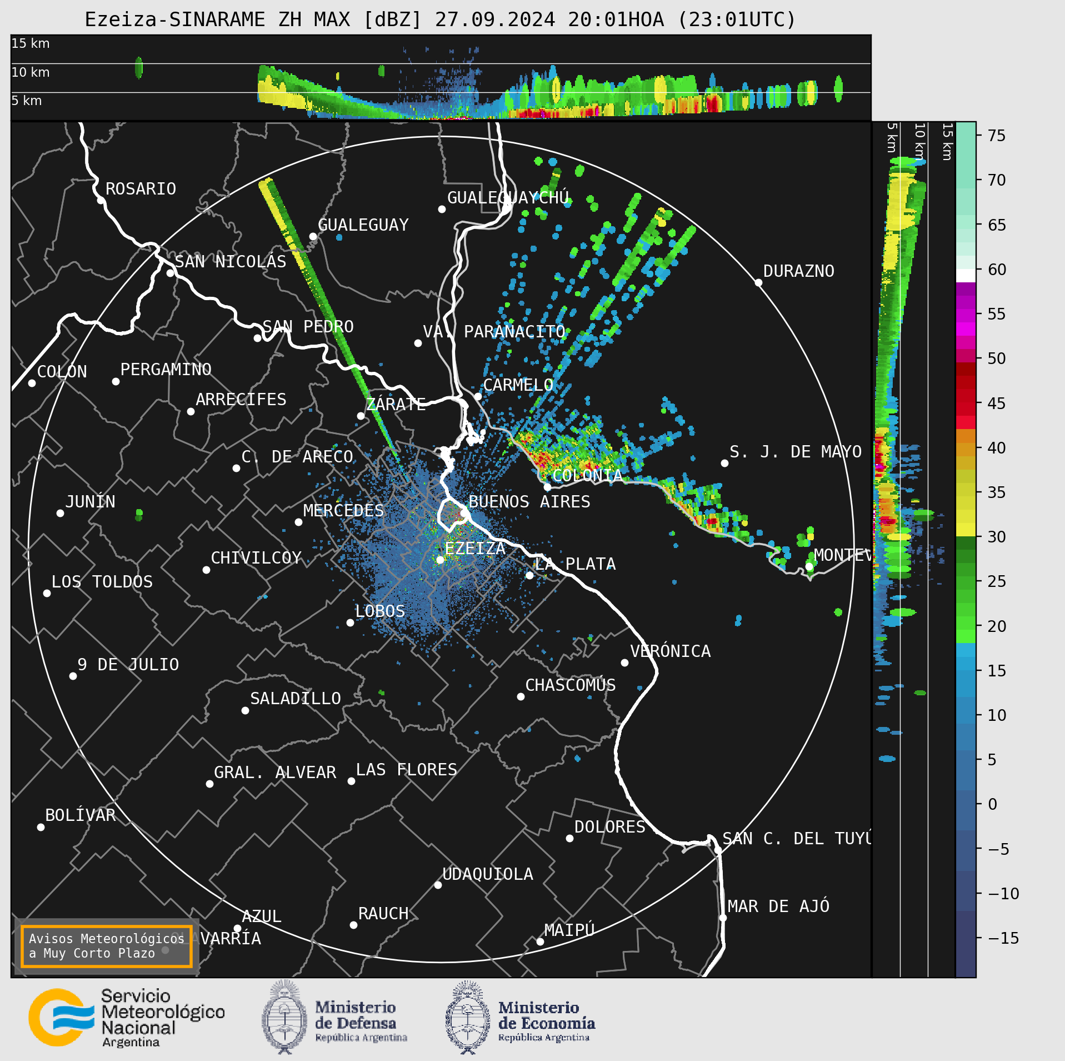Click the 15 dBZ light-blue colorbar segment

(966, 664)
